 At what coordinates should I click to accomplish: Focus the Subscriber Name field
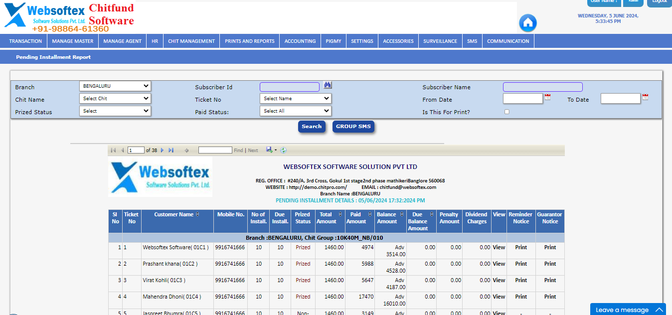543,87
